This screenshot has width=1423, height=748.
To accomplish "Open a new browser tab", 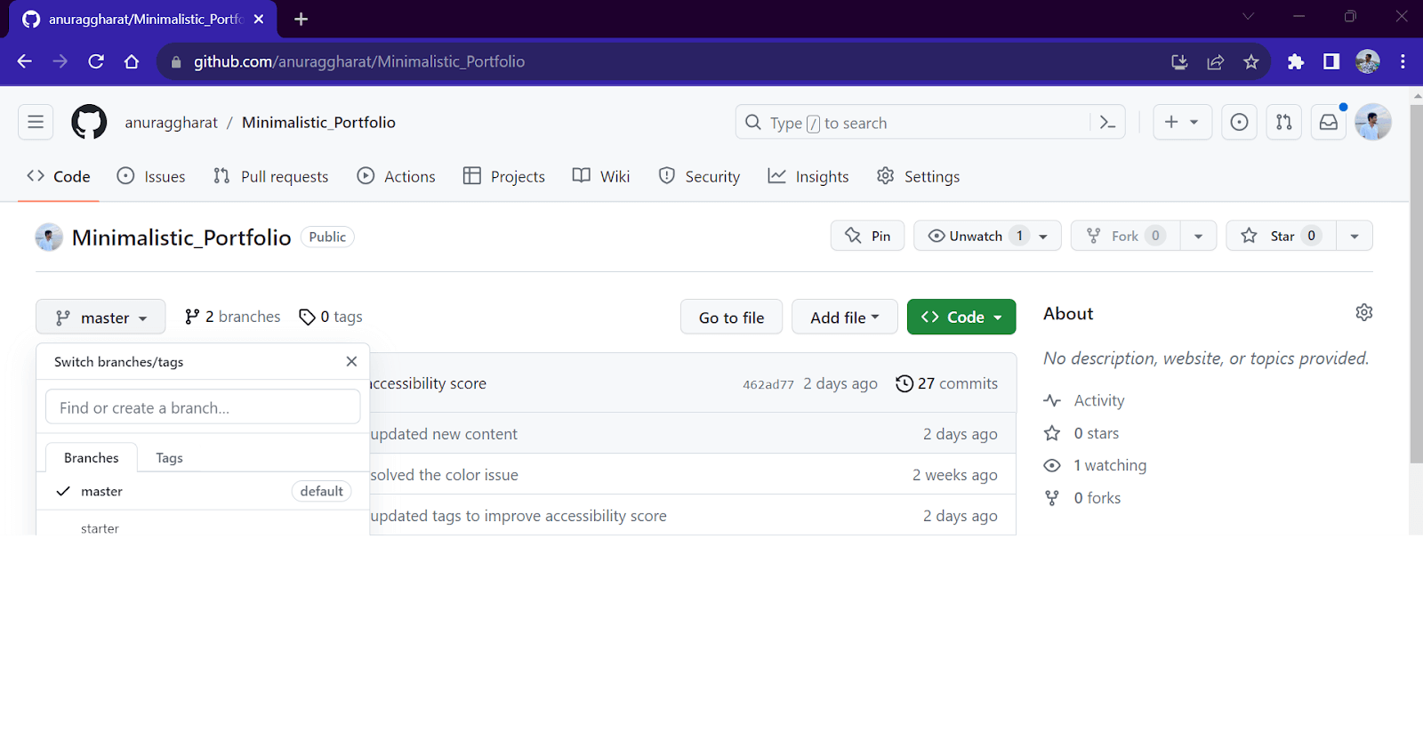I will (301, 19).
